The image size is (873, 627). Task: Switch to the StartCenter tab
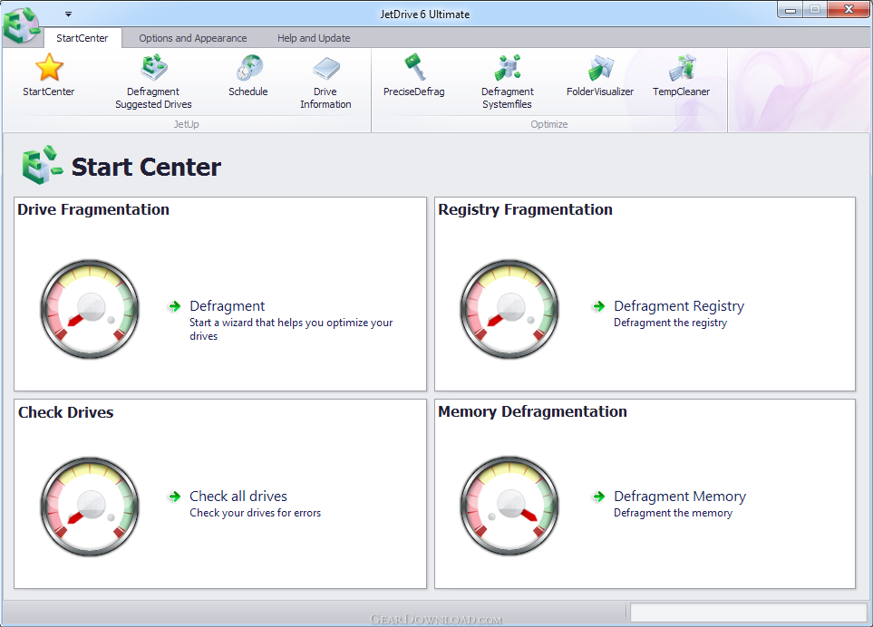(82, 38)
